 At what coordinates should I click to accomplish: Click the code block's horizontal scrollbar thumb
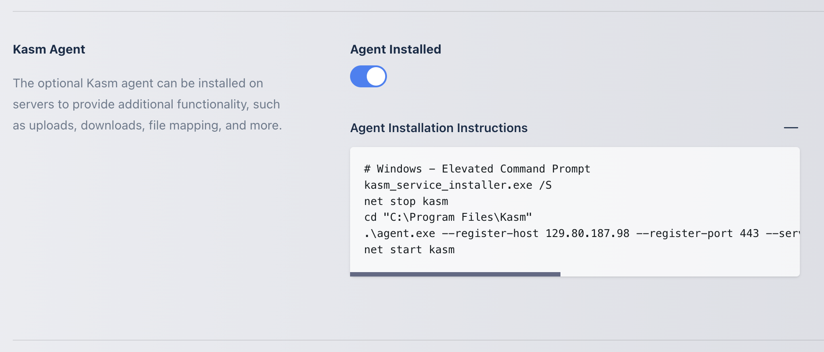455,274
